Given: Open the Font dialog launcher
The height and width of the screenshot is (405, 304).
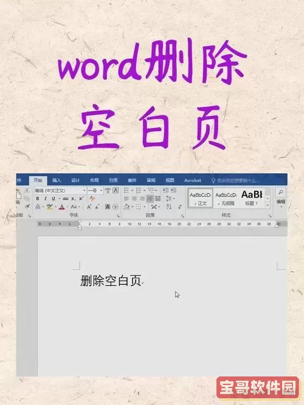Looking at the screenshot, I should [x=118, y=216].
